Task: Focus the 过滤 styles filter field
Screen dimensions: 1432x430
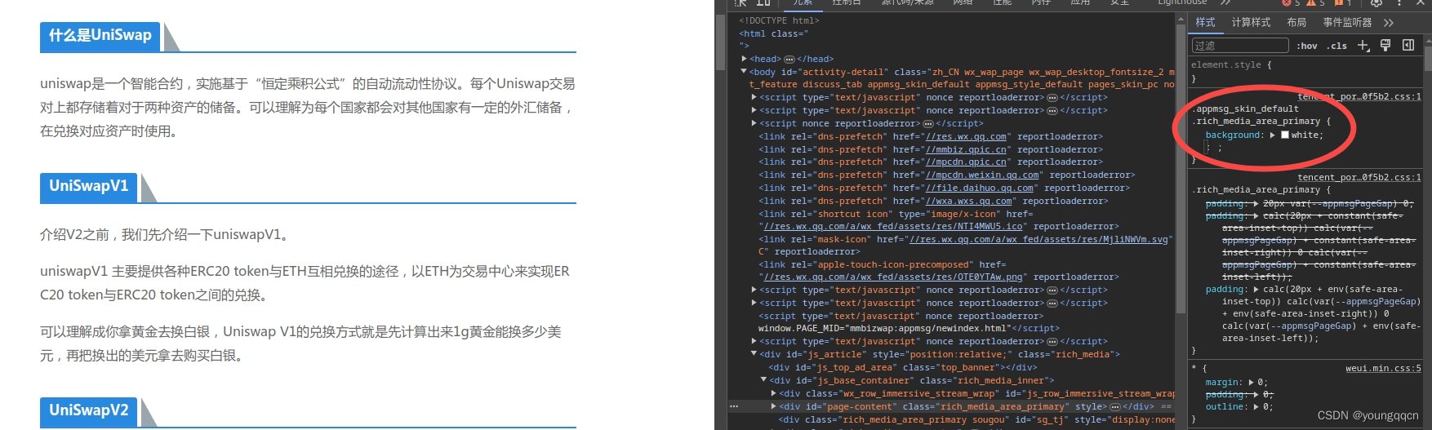Action: click(1239, 46)
